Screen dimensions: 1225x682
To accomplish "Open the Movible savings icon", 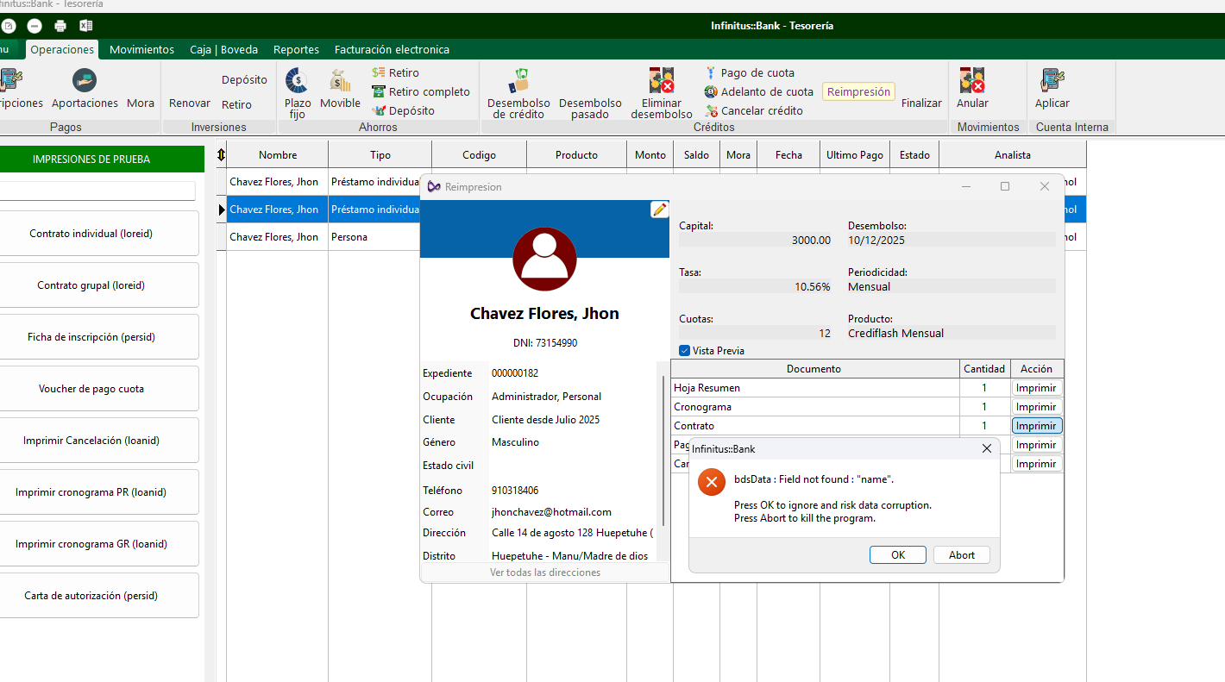I will tap(340, 82).
